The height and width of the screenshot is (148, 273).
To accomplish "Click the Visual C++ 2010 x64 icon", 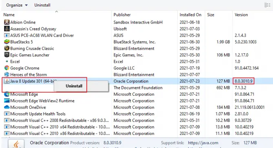I will (x=7, y=127).
